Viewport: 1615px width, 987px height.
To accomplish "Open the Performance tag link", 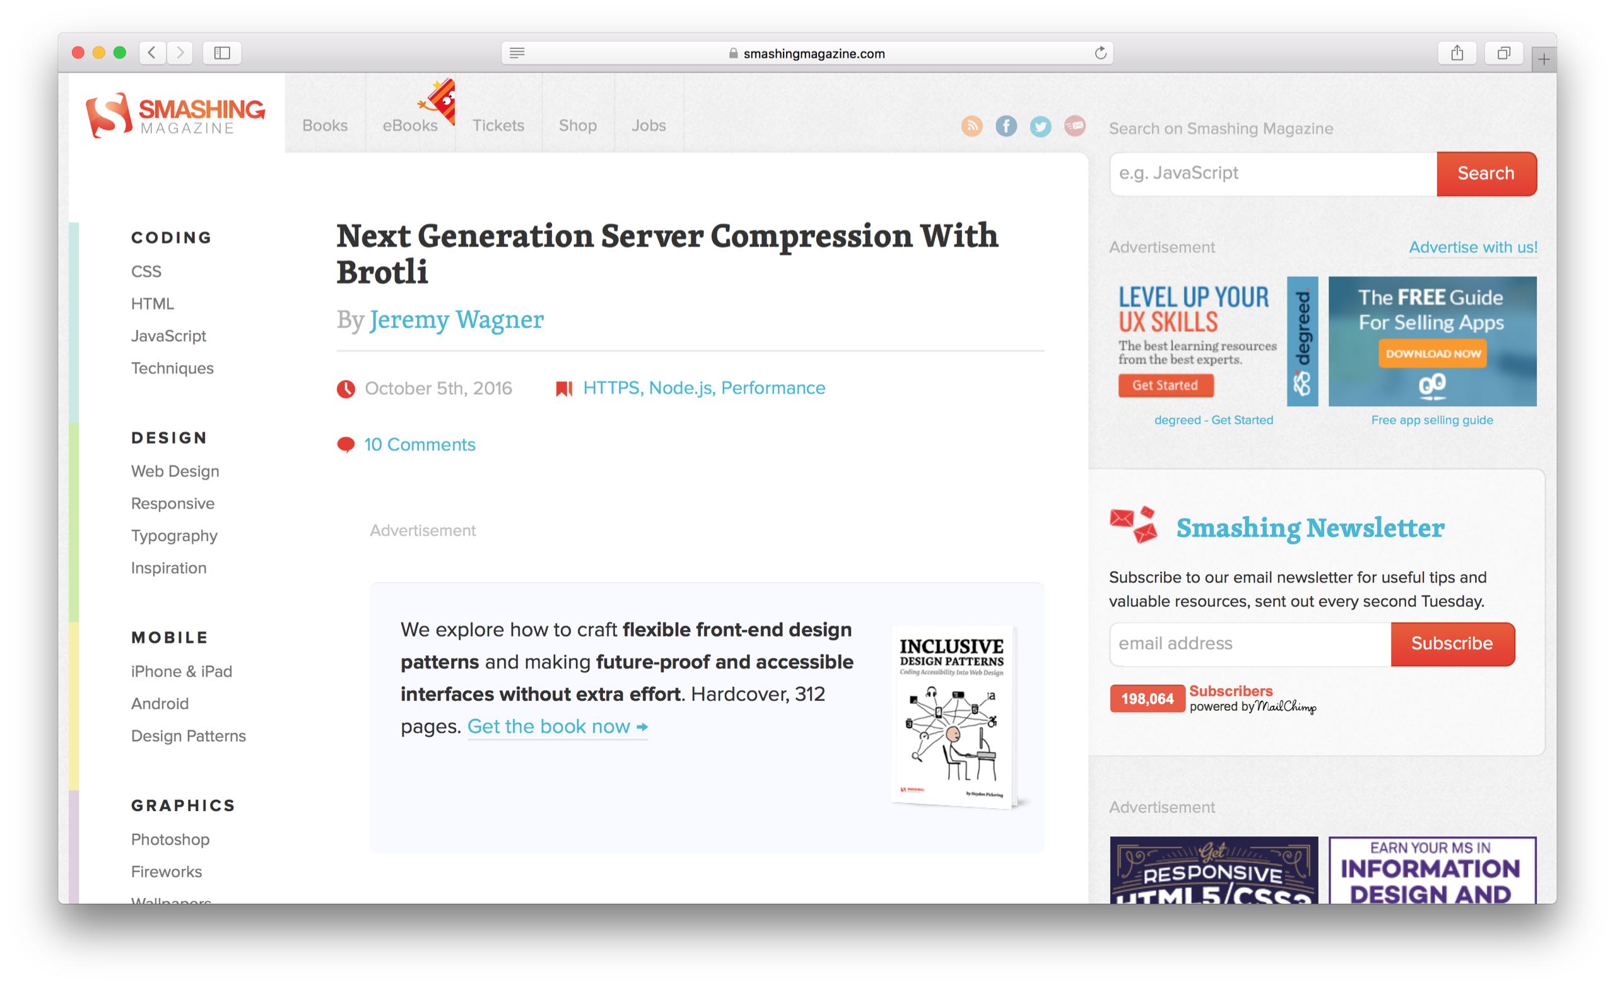I will click(773, 388).
